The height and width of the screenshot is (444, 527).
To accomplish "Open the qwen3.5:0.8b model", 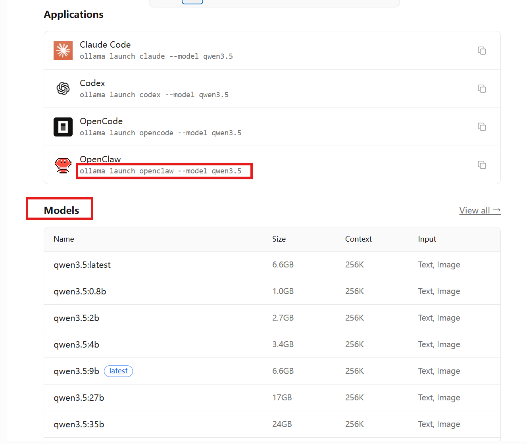I will [80, 291].
